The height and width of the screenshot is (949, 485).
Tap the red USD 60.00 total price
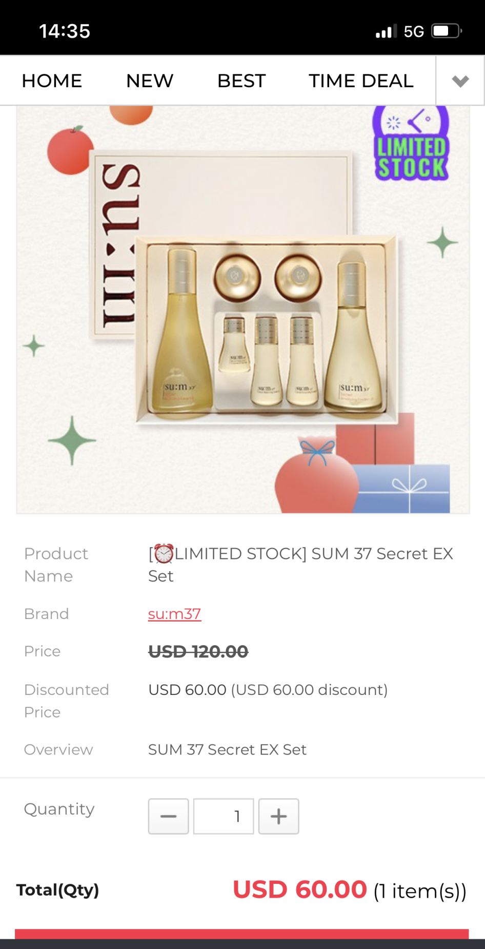[300, 889]
